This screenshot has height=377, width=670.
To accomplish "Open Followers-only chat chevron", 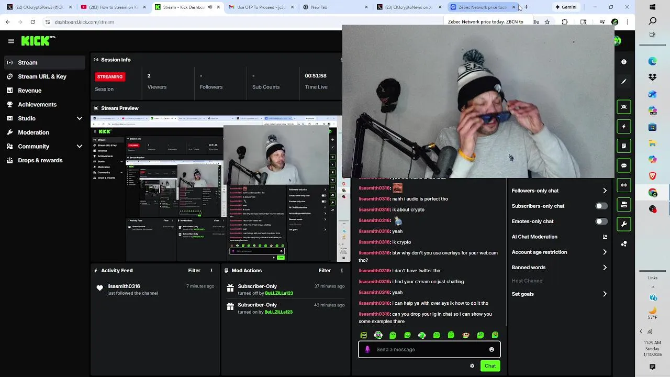I will [x=605, y=191].
